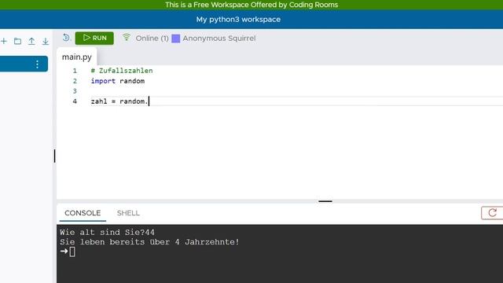Create a new folder icon
Image resolution: width=503 pixels, height=283 pixels.
click(x=17, y=41)
